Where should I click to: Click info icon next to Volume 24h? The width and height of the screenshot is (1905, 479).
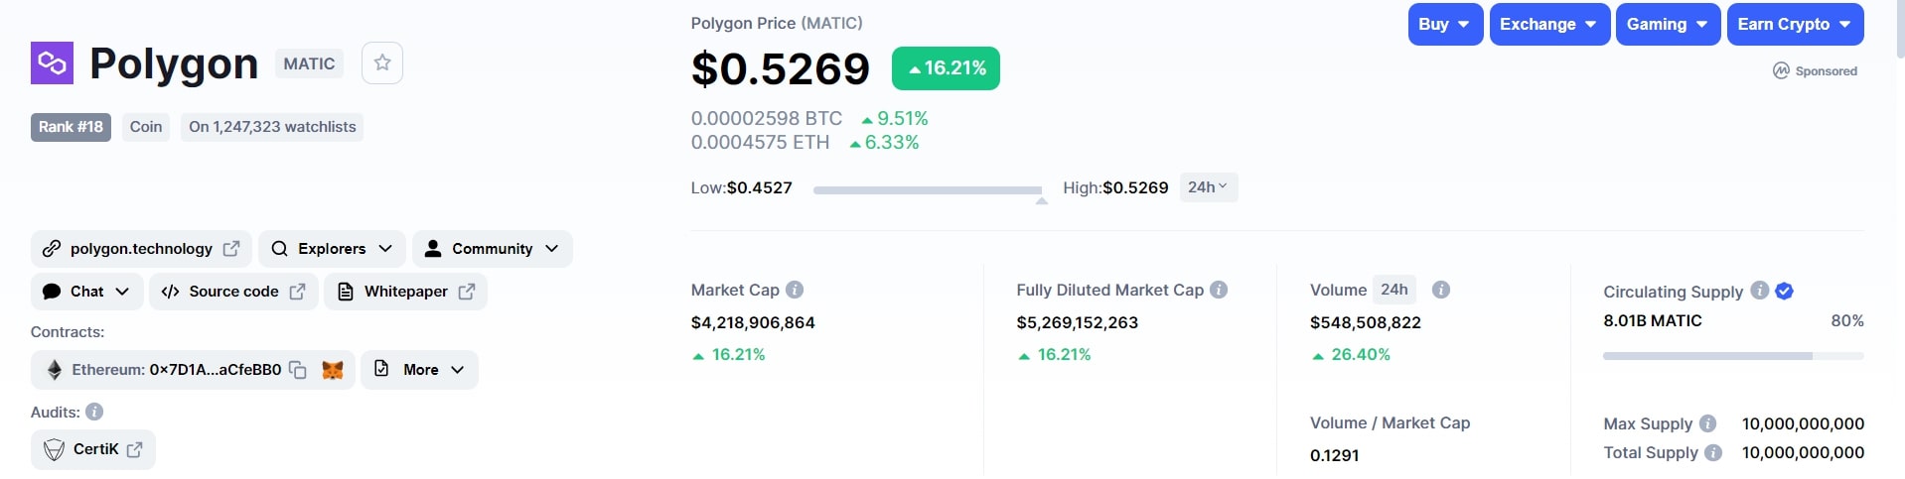coord(1441,290)
